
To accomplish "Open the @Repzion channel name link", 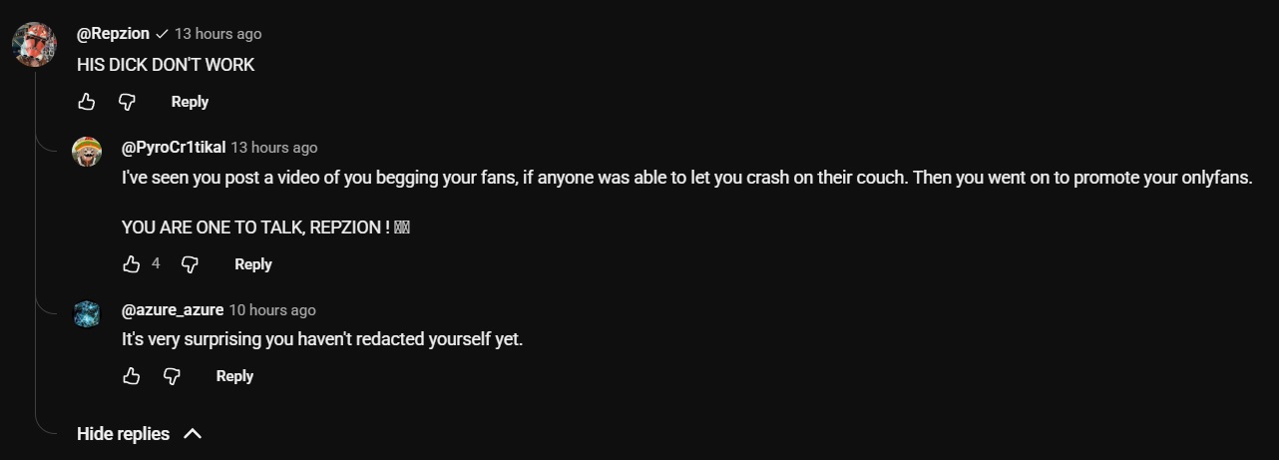I will [x=113, y=34].
